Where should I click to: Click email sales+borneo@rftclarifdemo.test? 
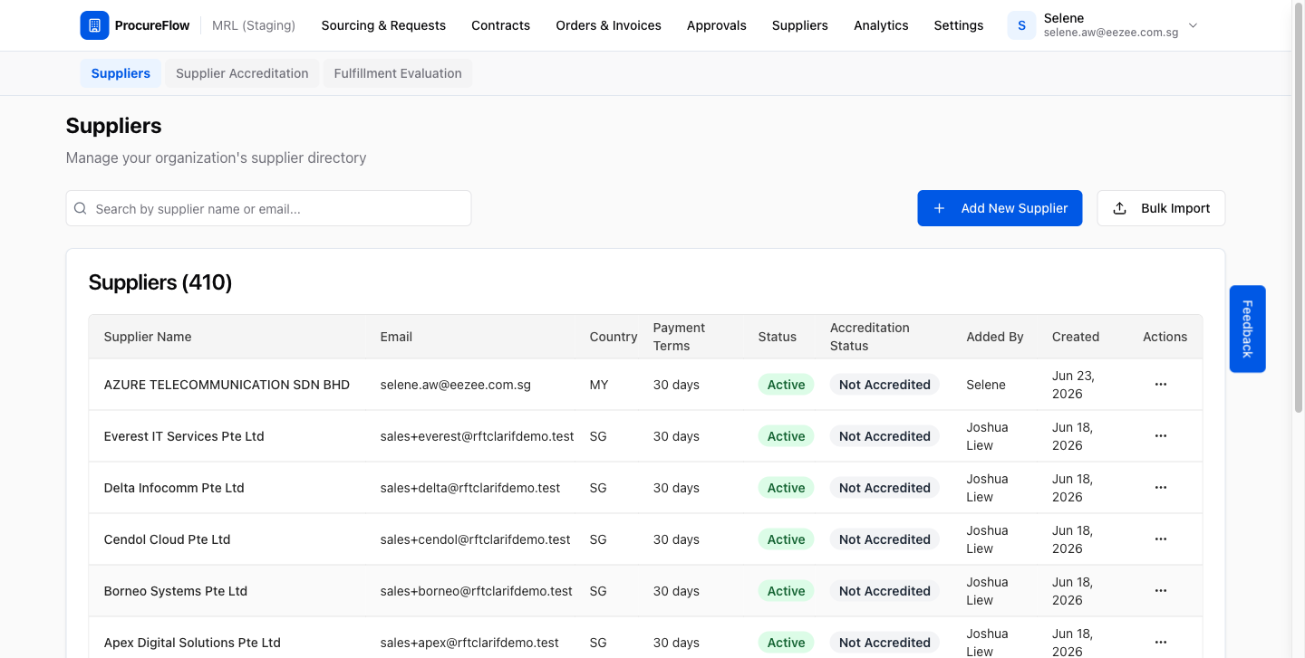click(x=477, y=591)
